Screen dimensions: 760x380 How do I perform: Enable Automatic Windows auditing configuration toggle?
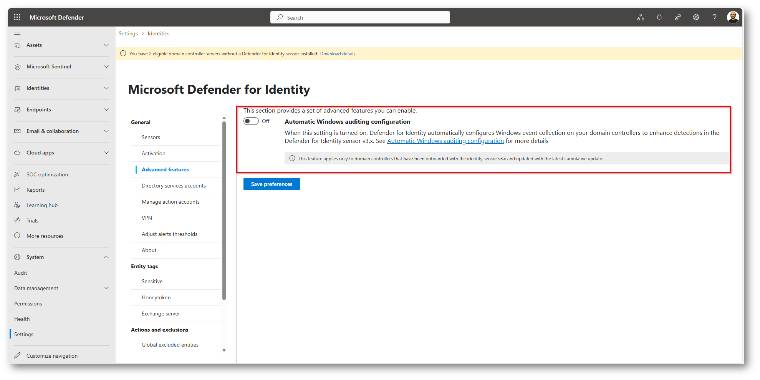point(251,121)
